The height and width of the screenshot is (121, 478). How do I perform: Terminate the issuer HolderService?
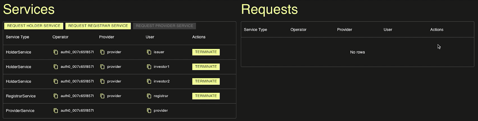coord(206,52)
